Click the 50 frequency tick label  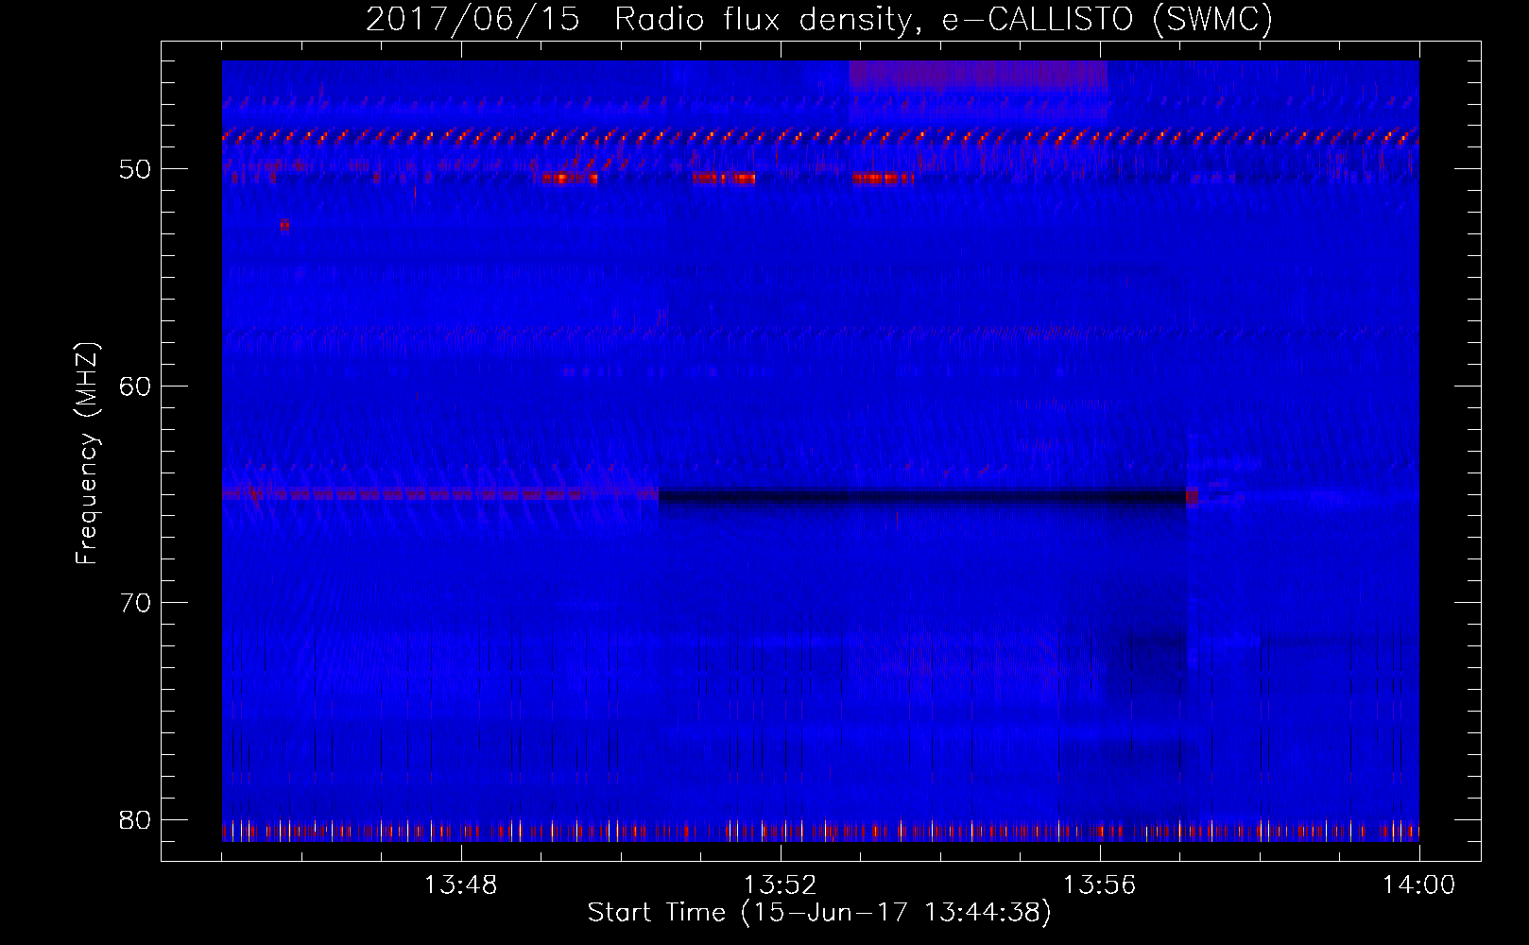coord(135,170)
